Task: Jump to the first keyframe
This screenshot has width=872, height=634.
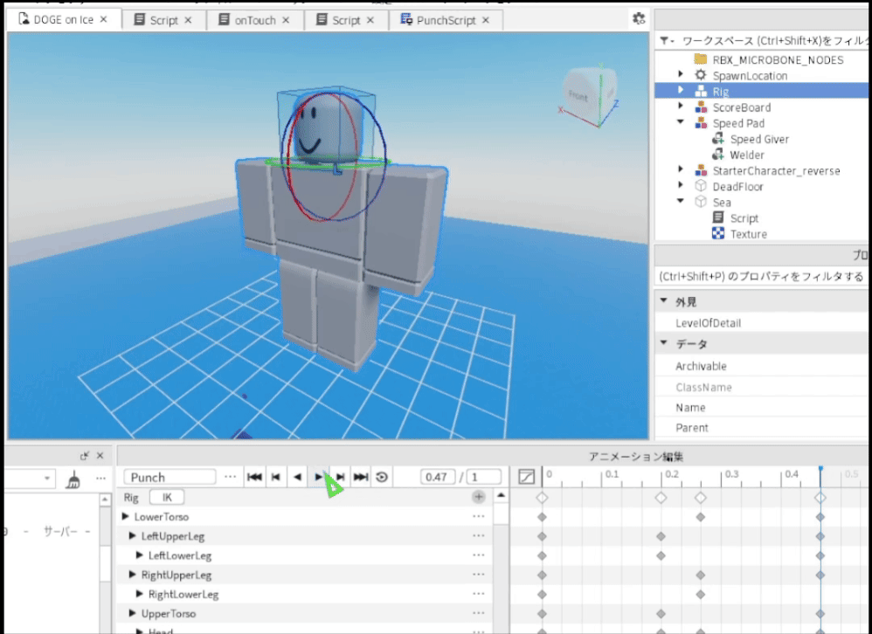Action: tap(255, 477)
